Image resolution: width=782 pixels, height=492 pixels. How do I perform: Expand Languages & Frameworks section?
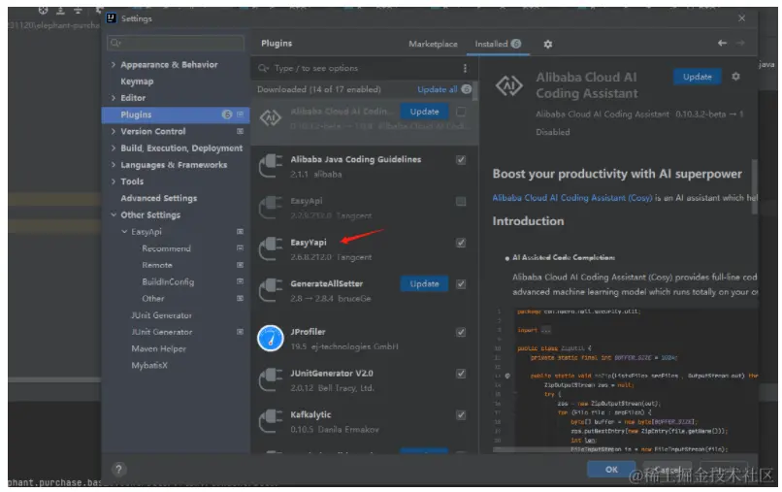click(x=114, y=165)
